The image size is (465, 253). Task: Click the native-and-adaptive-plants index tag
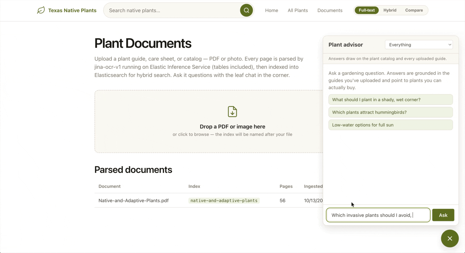click(x=224, y=201)
